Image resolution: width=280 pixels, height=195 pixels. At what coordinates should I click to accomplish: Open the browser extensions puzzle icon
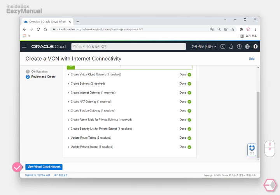pyautogui.click(x=241, y=29)
